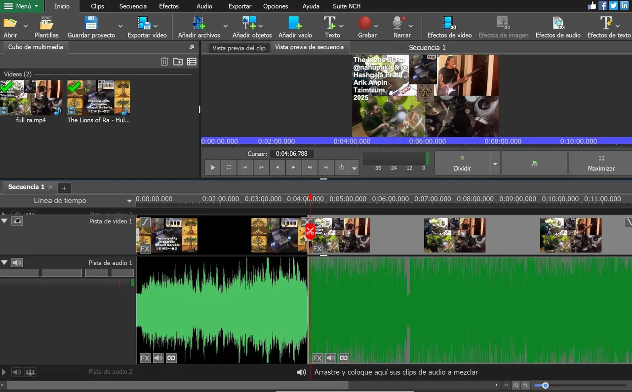The image size is (632, 392).
Task: Open the Narrar microphone tool
Action: (398, 23)
